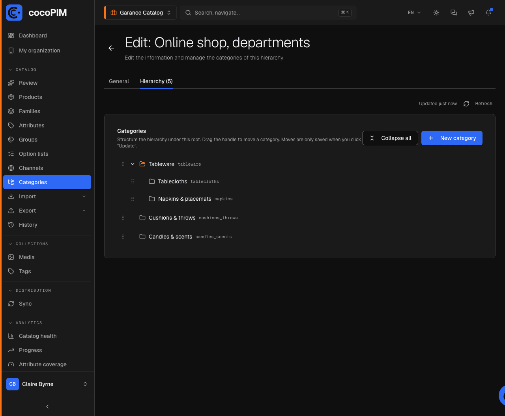505x416 pixels.
Task: Select the Tablecloths category
Action: coord(173,181)
